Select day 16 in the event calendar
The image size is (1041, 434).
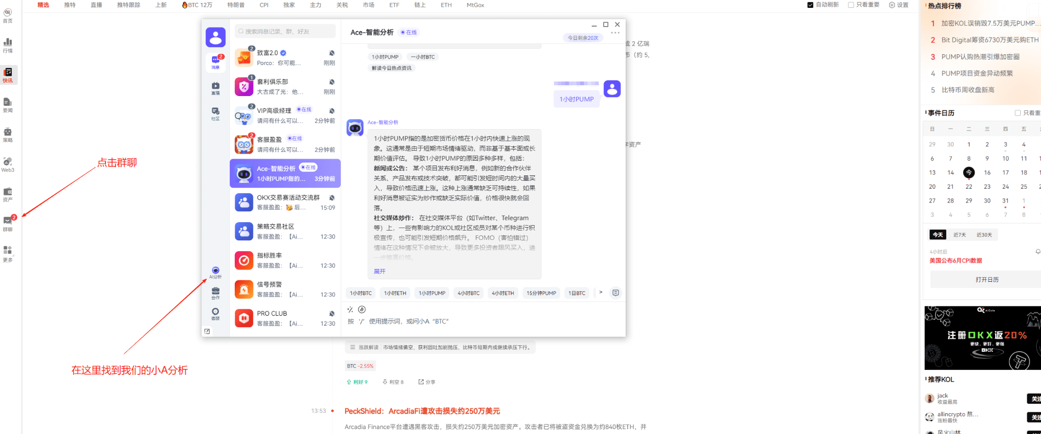pos(987,172)
